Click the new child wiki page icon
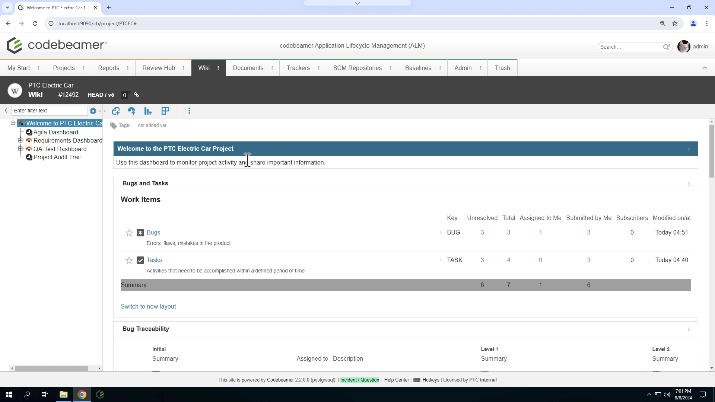Image resolution: width=715 pixels, height=402 pixels. (116, 111)
